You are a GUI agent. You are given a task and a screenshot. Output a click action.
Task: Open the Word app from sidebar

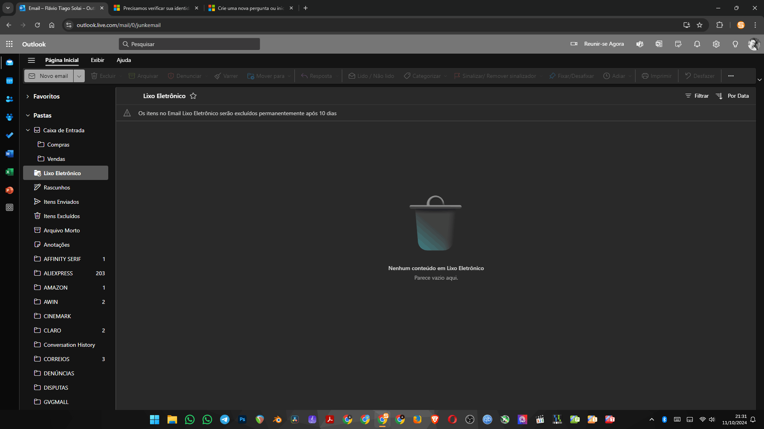point(10,154)
